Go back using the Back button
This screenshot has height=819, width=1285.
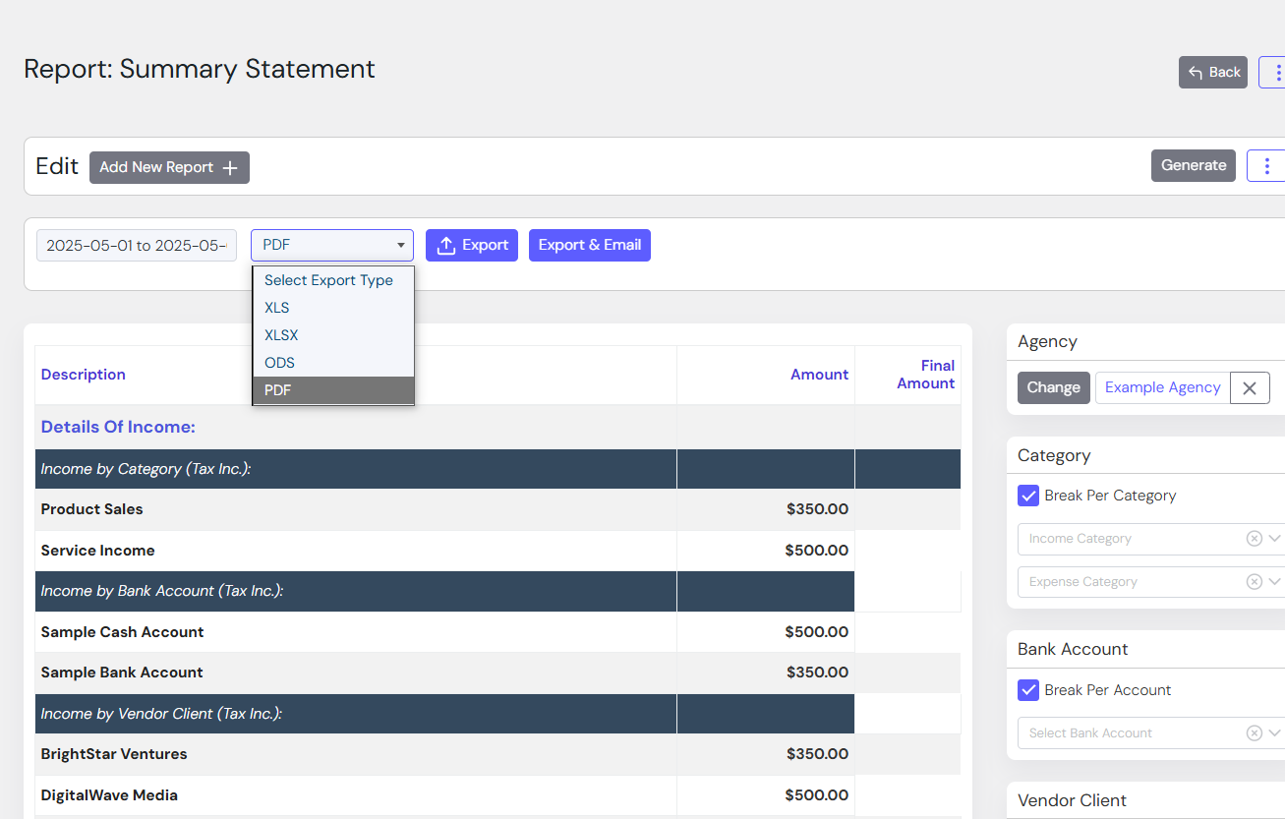[x=1213, y=72]
